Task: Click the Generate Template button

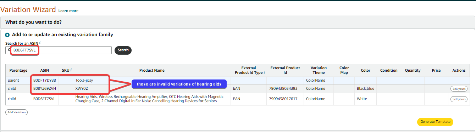Action: (435, 122)
